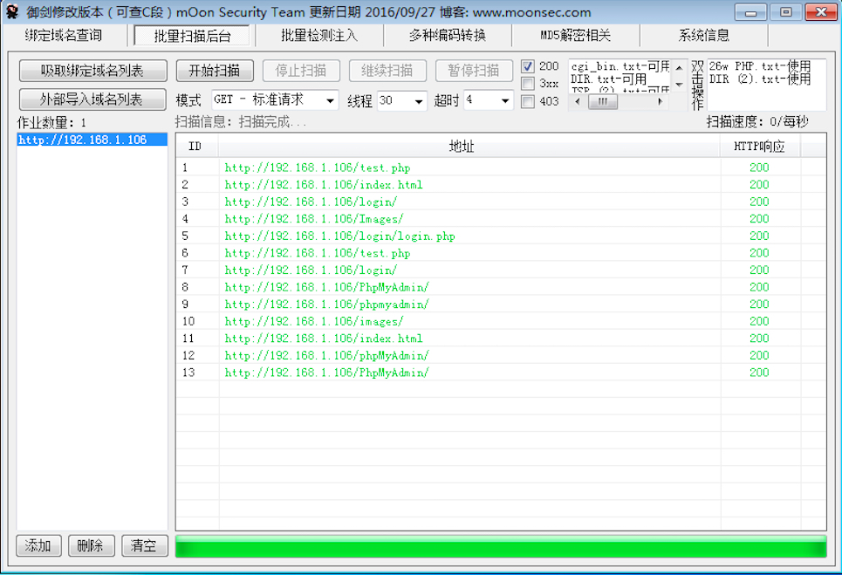Click the 清空 button
The image size is (842, 575).
click(144, 546)
